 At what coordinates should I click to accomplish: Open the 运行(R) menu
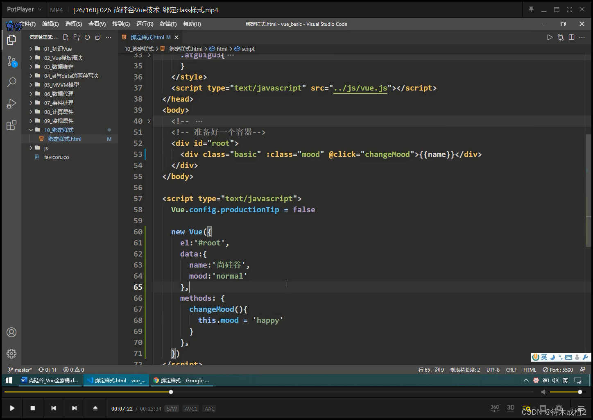145,24
